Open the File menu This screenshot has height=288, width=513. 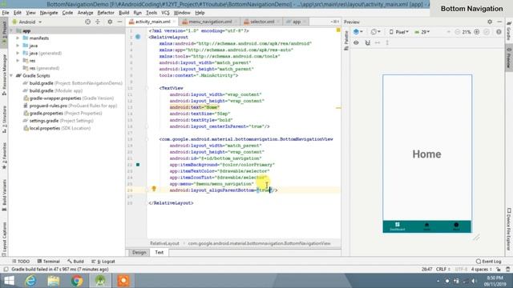pyautogui.click(x=6, y=13)
